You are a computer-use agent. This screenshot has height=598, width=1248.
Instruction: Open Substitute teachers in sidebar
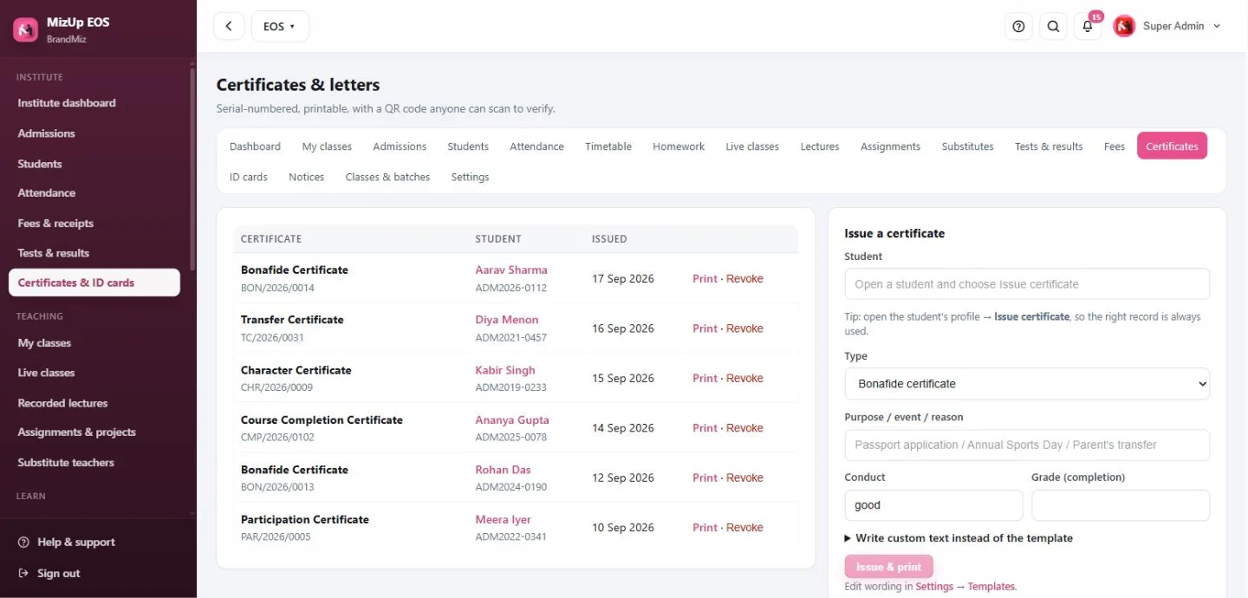(x=94, y=463)
